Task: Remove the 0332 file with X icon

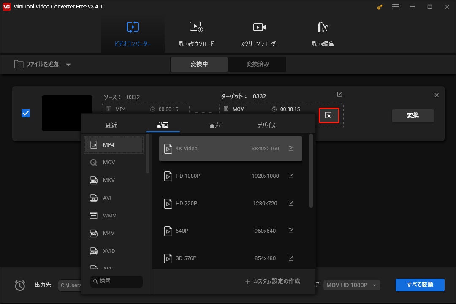Action: [437, 95]
